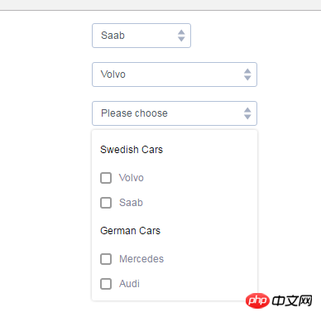Select the Saab option label in list

(131, 203)
